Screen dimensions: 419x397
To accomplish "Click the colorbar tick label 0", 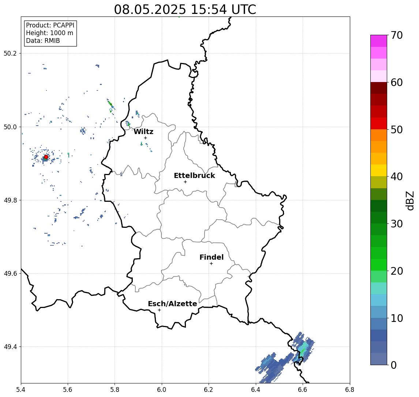I will pyautogui.click(x=394, y=365).
